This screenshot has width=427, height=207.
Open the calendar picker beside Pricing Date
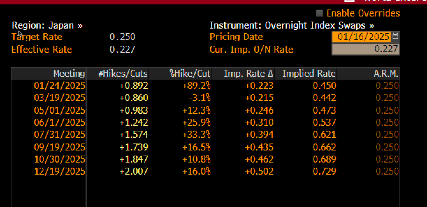coord(395,37)
